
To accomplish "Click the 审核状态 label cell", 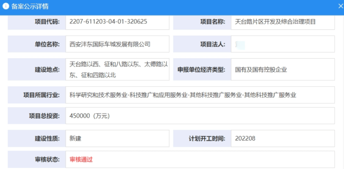I will click(37, 159).
